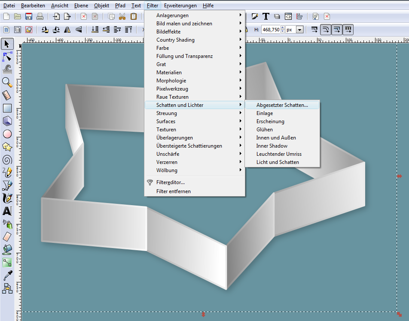Select the 3D box tool

click(7, 121)
